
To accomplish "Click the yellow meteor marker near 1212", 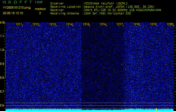I will [x=33, y=109].
